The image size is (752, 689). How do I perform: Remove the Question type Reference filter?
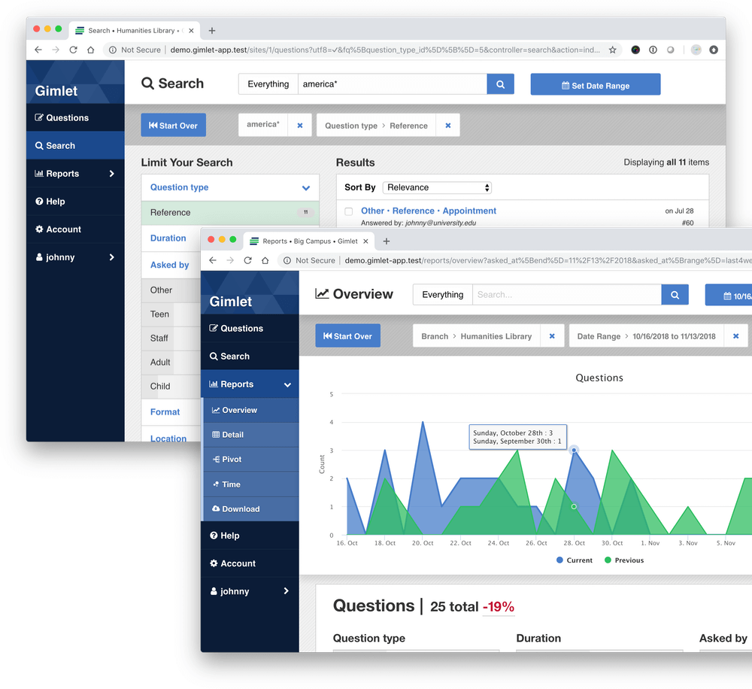(448, 125)
